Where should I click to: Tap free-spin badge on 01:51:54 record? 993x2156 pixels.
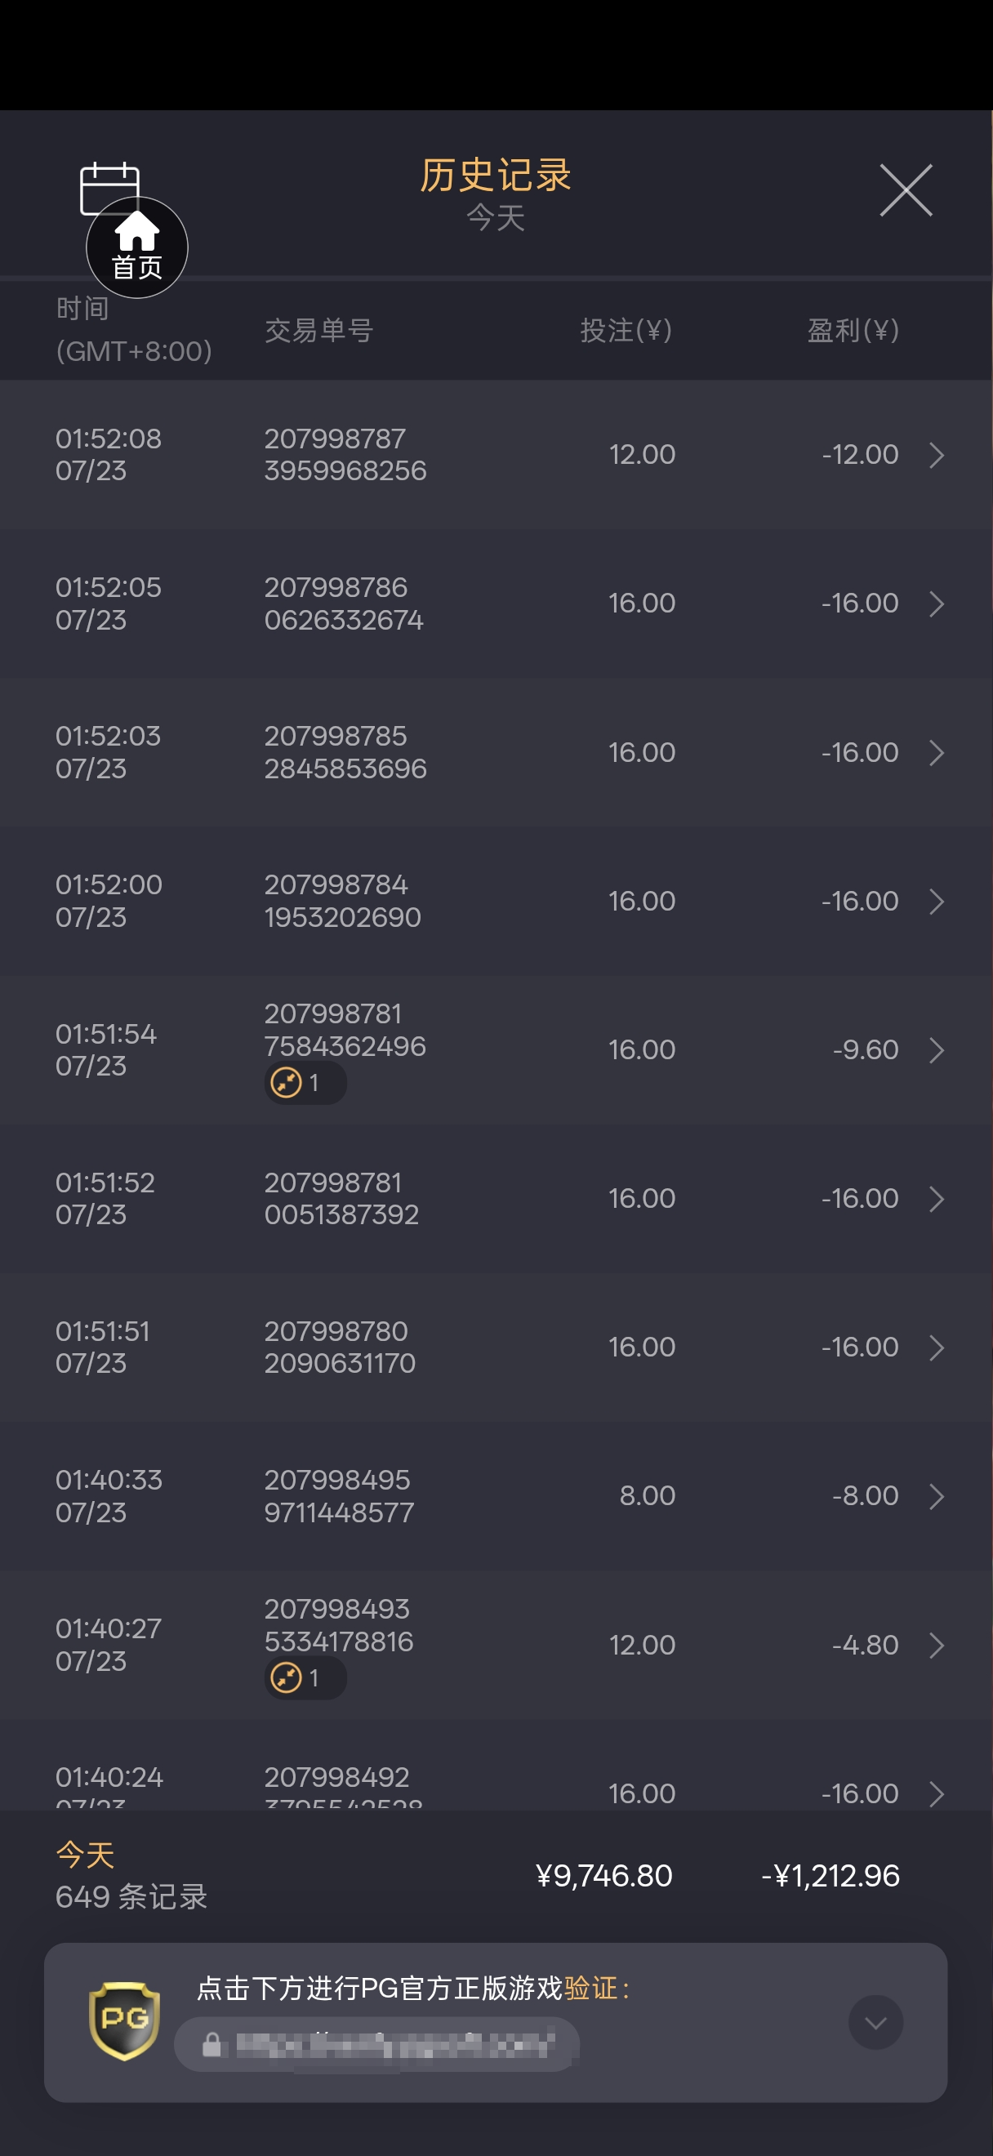305,1083
